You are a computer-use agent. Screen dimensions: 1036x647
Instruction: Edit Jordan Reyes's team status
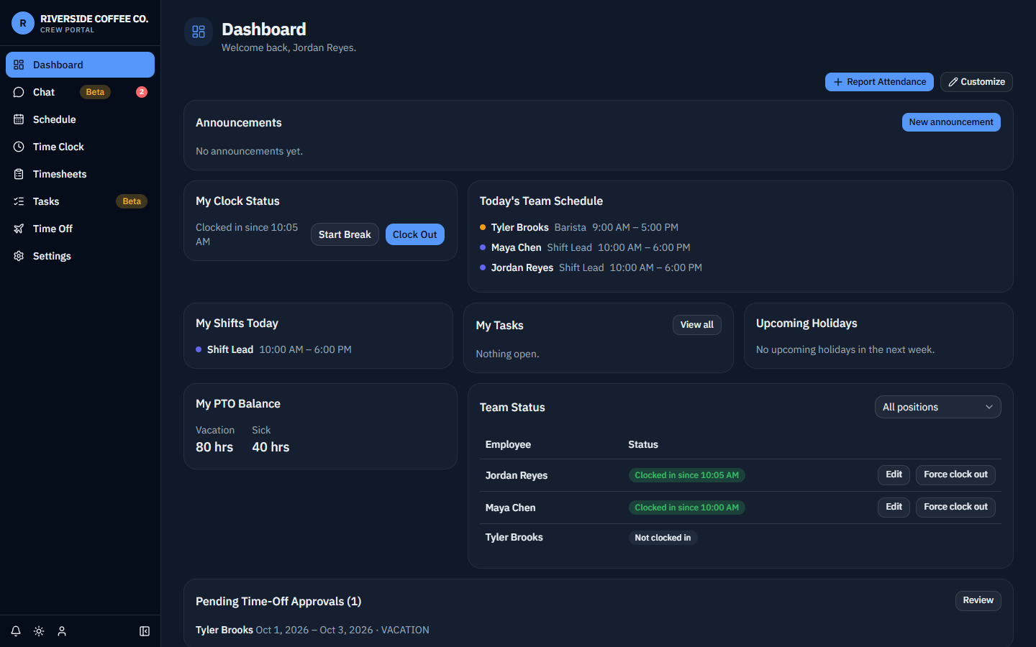[x=894, y=474]
